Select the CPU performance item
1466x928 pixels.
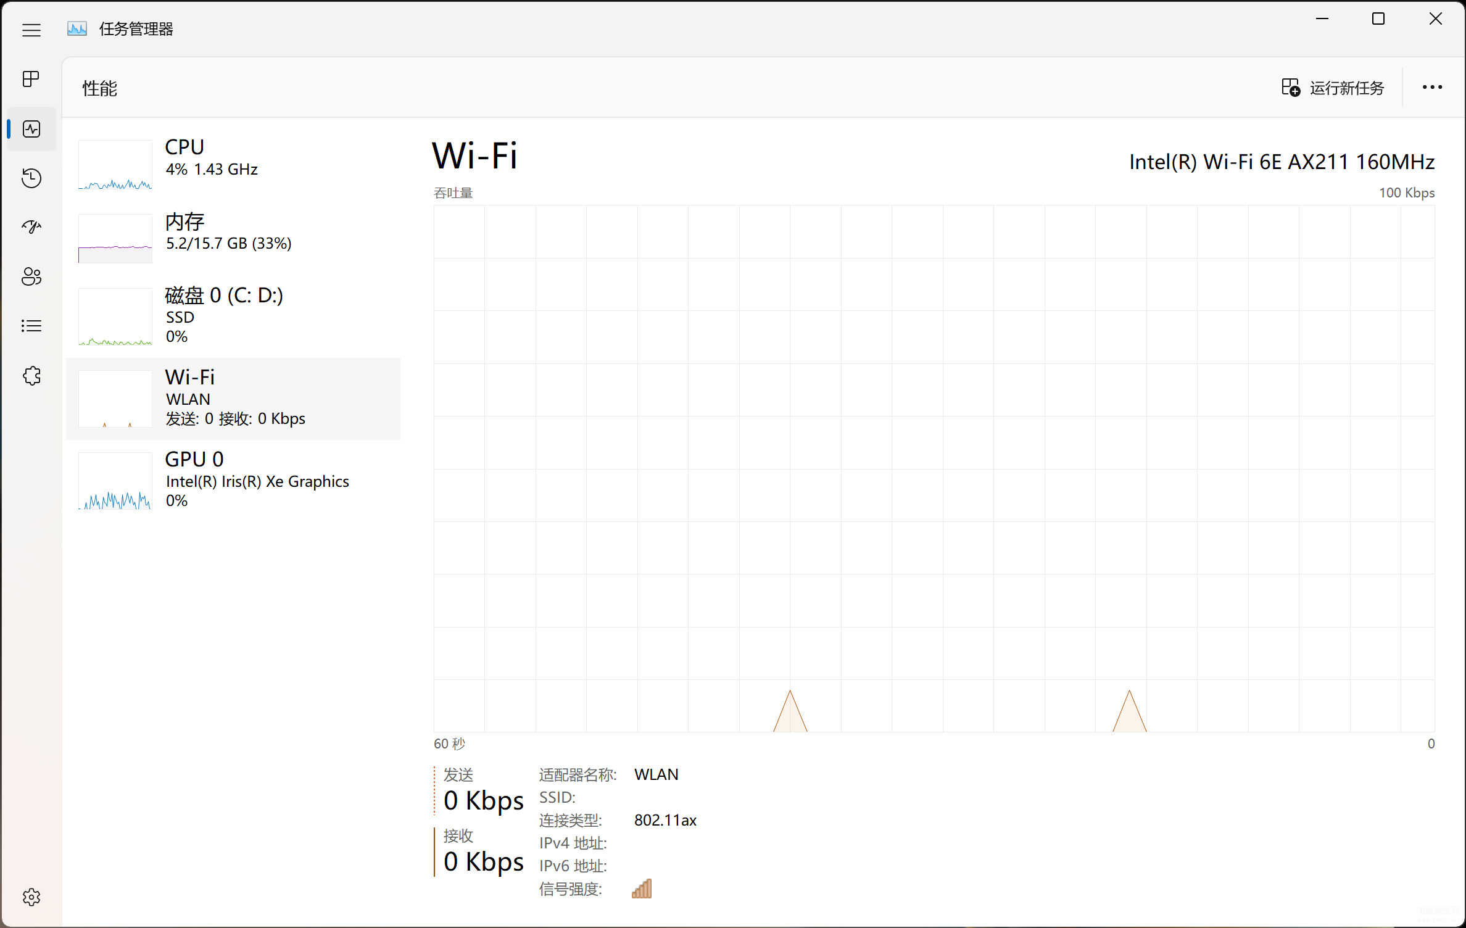click(x=233, y=165)
